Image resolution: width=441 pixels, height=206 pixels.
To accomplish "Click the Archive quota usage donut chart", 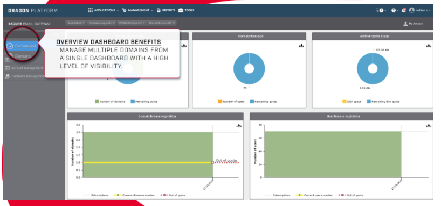I will point(373,68).
